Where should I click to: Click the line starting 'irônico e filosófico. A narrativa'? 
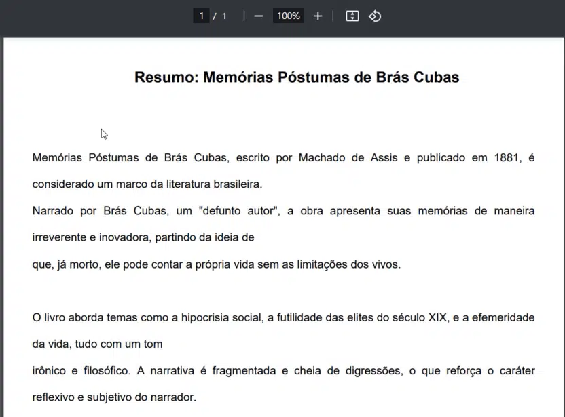[283, 371]
